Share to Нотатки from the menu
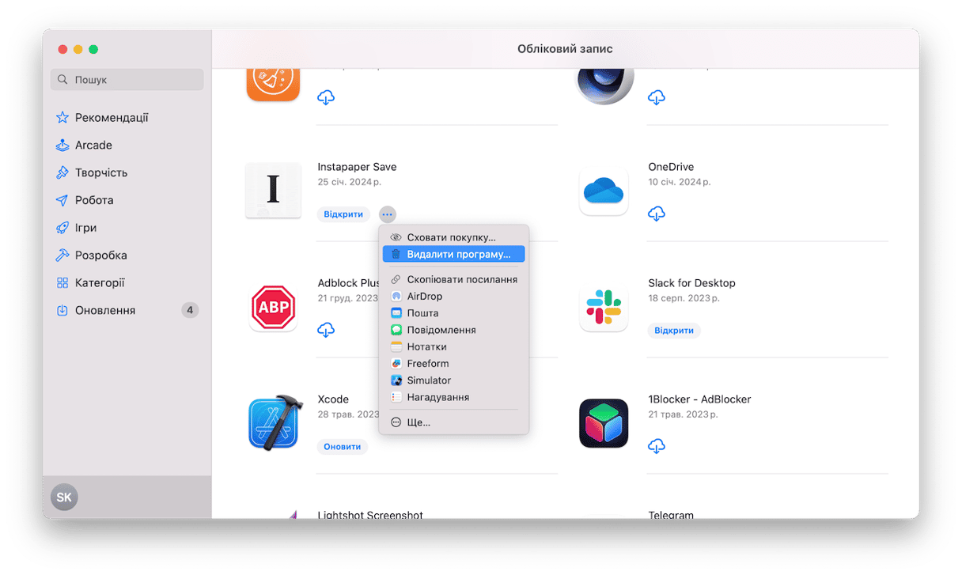This screenshot has height=575, width=962. [x=426, y=347]
